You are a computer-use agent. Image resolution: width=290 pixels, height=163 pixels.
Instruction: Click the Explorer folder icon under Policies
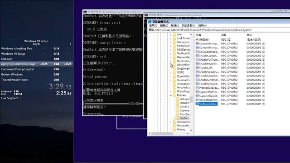tap(178, 110)
